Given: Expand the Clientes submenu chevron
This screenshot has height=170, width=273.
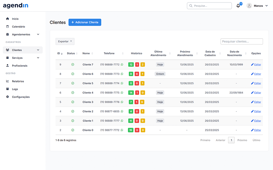Looking at the screenshot, I should coord(38,50).
